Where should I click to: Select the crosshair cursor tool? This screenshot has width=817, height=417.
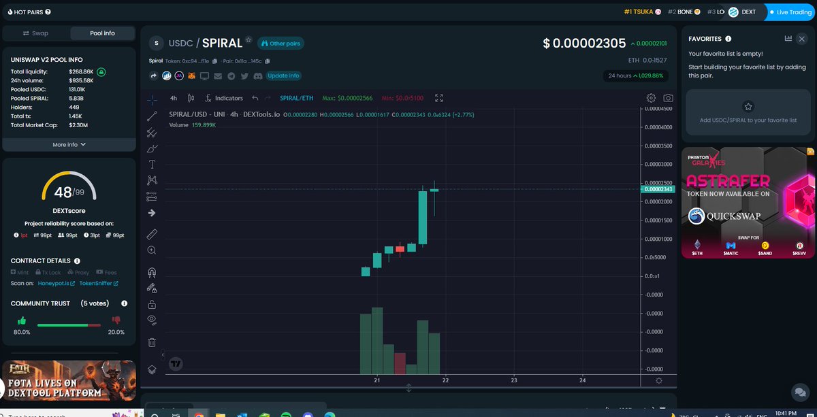[152, 99]
